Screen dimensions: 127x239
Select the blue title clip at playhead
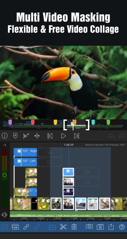[68, 172]
